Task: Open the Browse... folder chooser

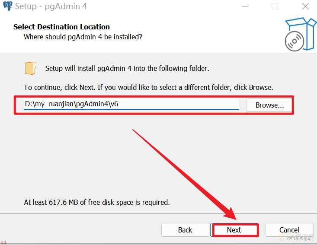Action: [269, 105]
